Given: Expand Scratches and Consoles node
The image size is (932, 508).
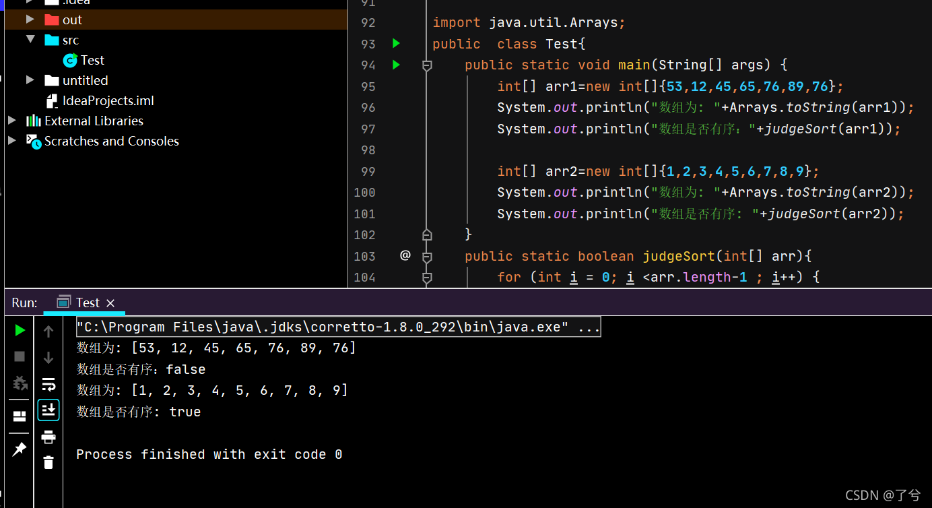Looking at the screenshot, I should [12, 141].
